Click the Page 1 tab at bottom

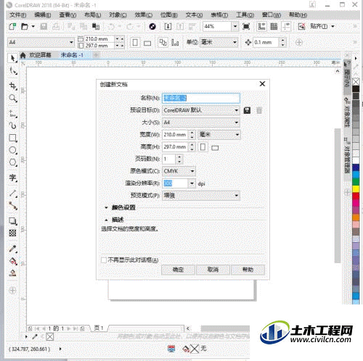(99, 328)
